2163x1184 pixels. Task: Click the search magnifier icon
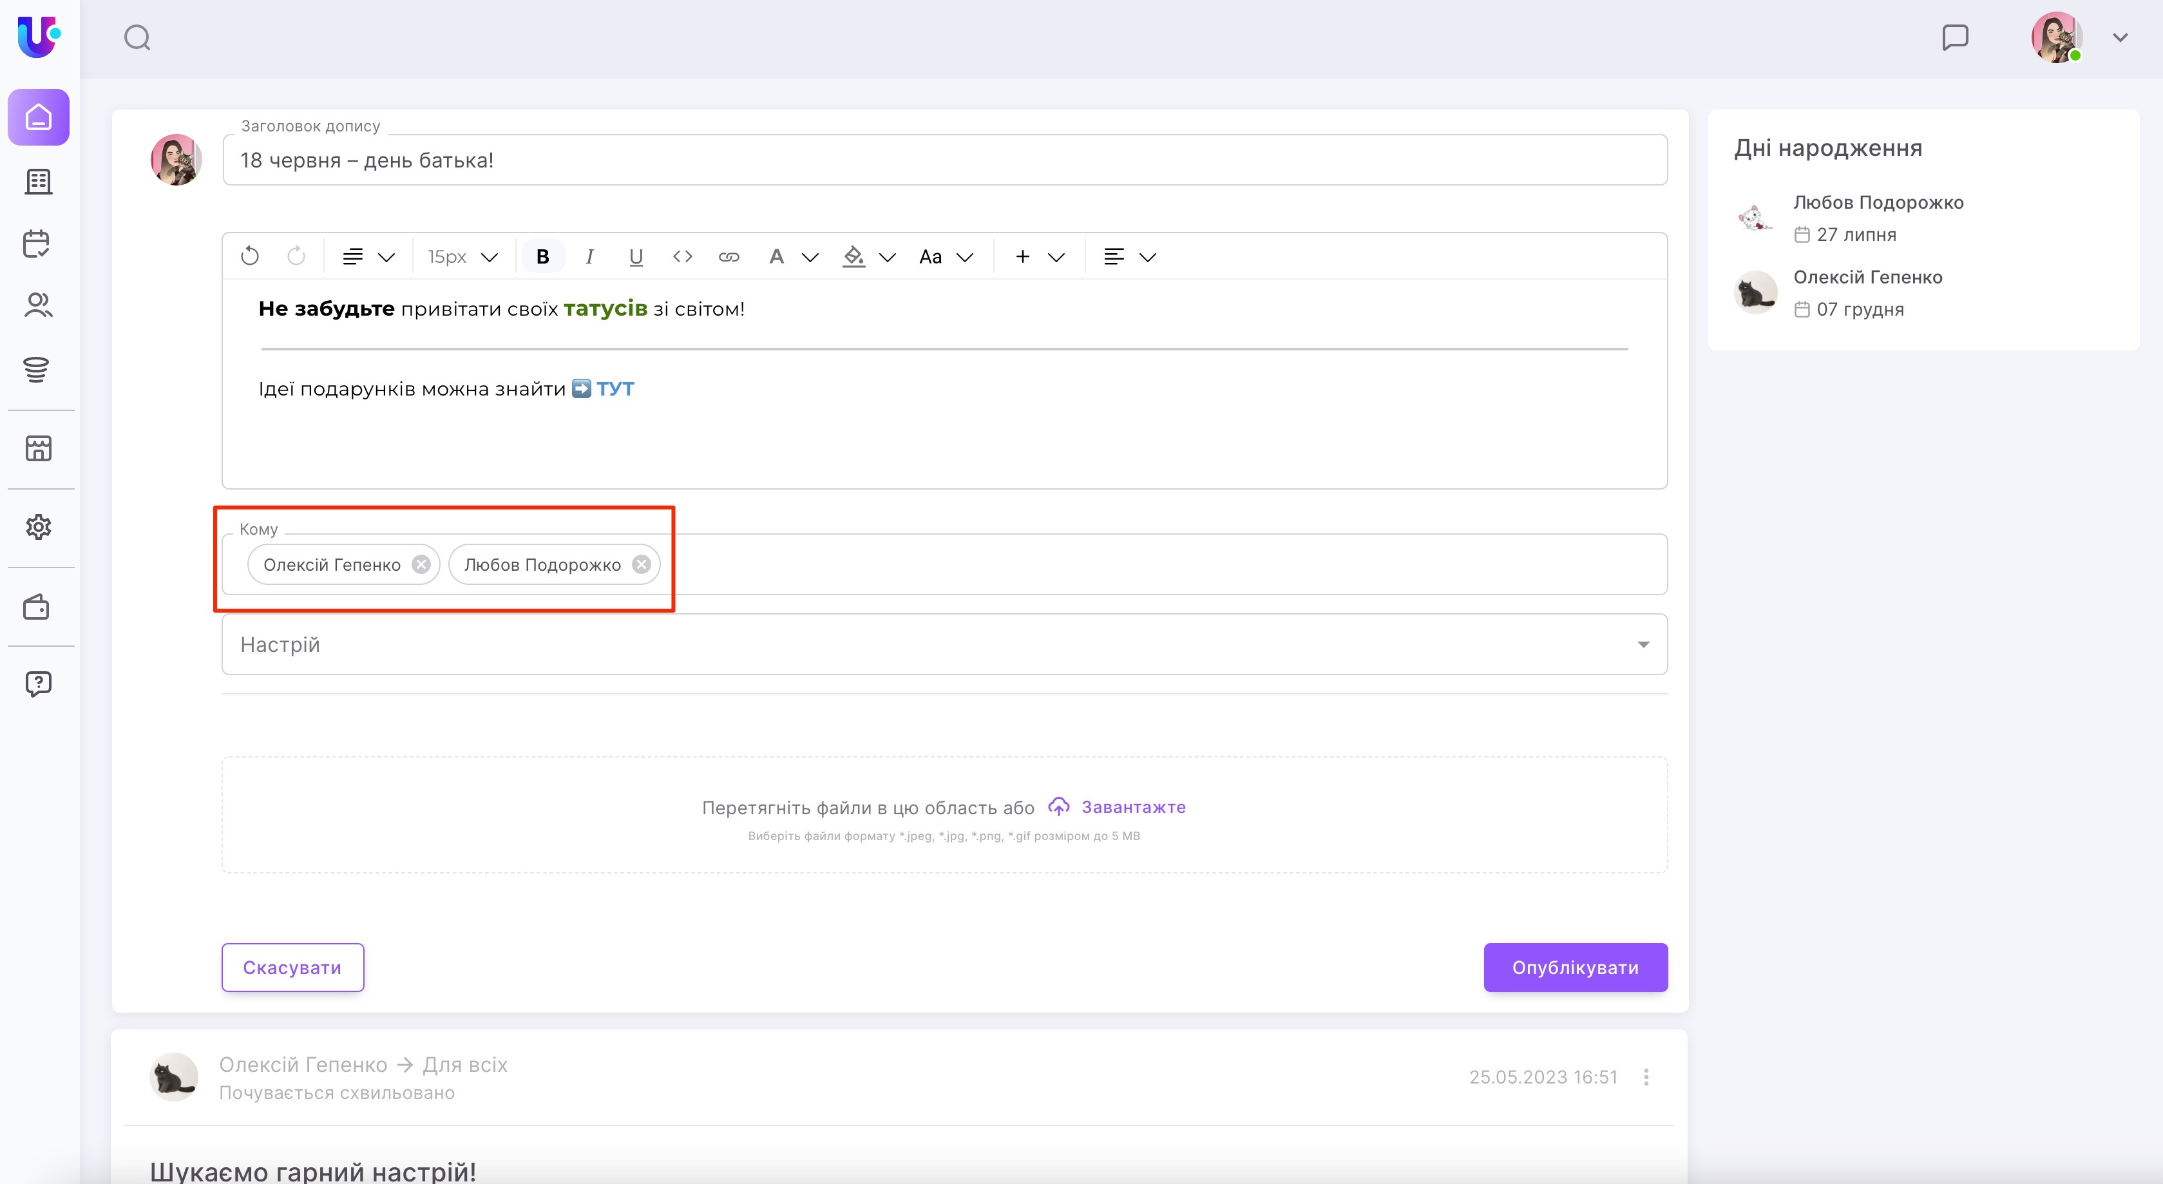pyautogui.click(x=137, y=38)
